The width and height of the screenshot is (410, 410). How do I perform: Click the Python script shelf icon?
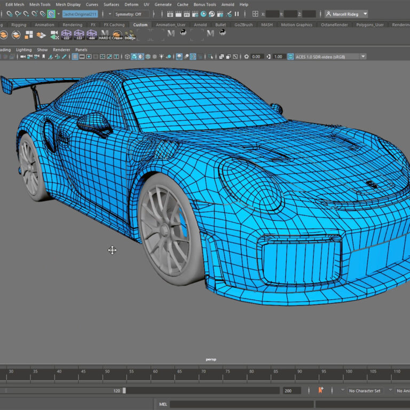coord(183,34)
